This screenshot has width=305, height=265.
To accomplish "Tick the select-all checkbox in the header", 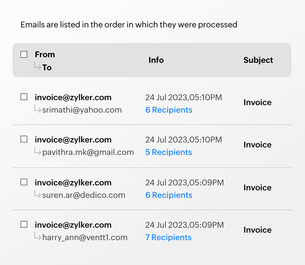I will coord(24,55).
